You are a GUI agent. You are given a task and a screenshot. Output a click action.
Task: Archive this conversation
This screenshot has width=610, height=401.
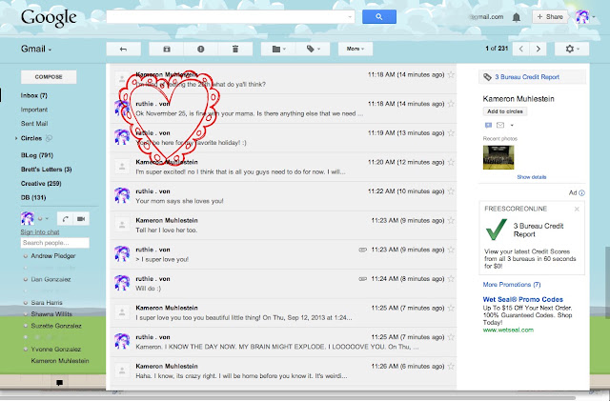click(167, 49)
